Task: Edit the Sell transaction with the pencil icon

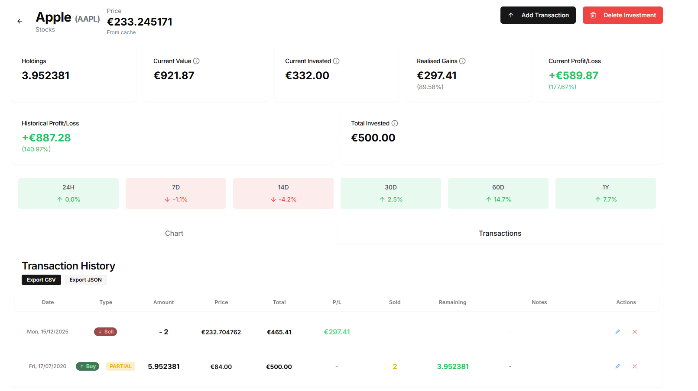Action: (617, 332)
